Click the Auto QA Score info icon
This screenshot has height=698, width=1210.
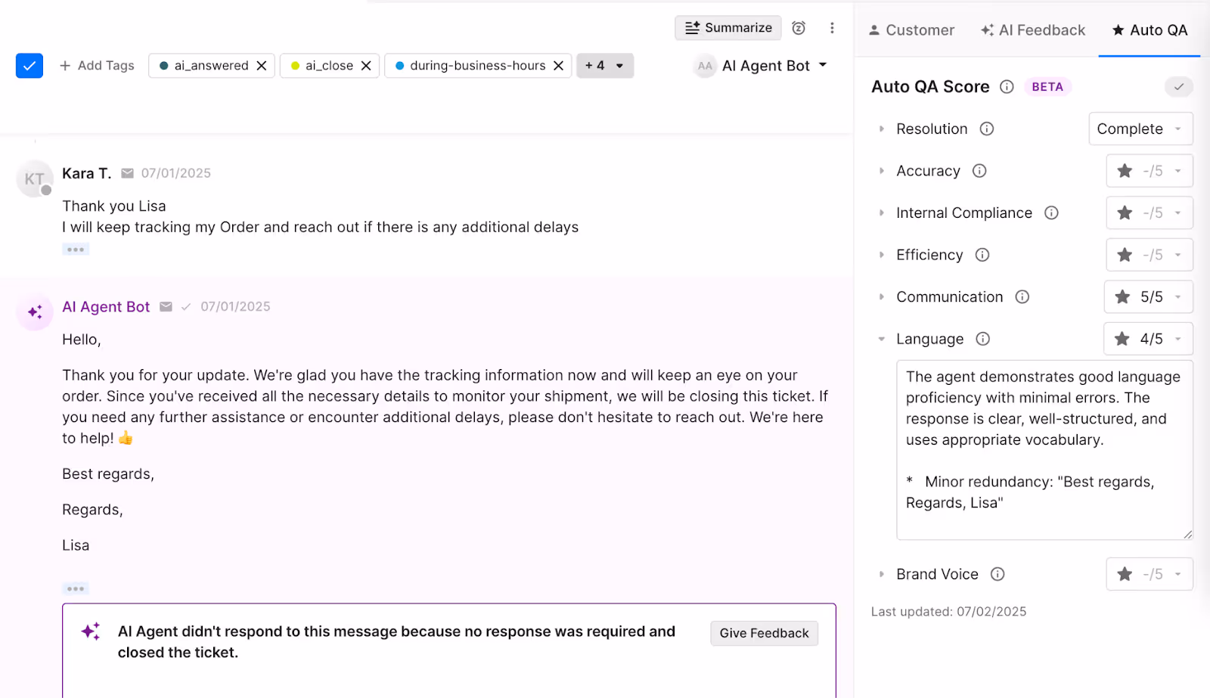click(1007, 87)
